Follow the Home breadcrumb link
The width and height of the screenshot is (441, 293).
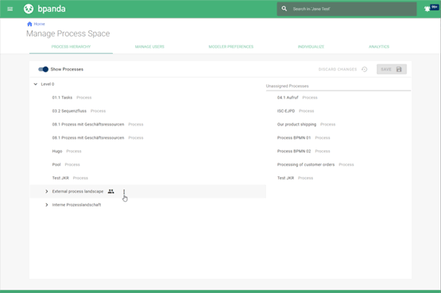[x=40, y=24]
